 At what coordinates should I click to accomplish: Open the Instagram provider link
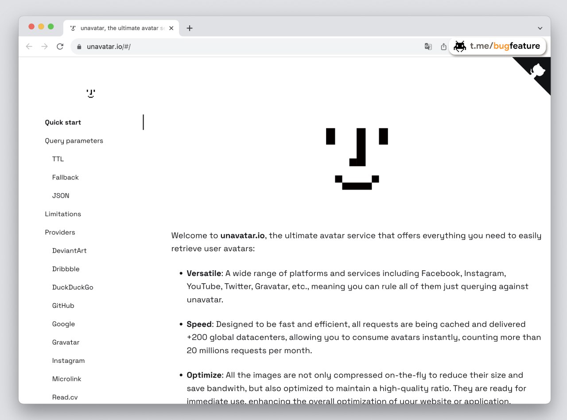coord(68,361)
